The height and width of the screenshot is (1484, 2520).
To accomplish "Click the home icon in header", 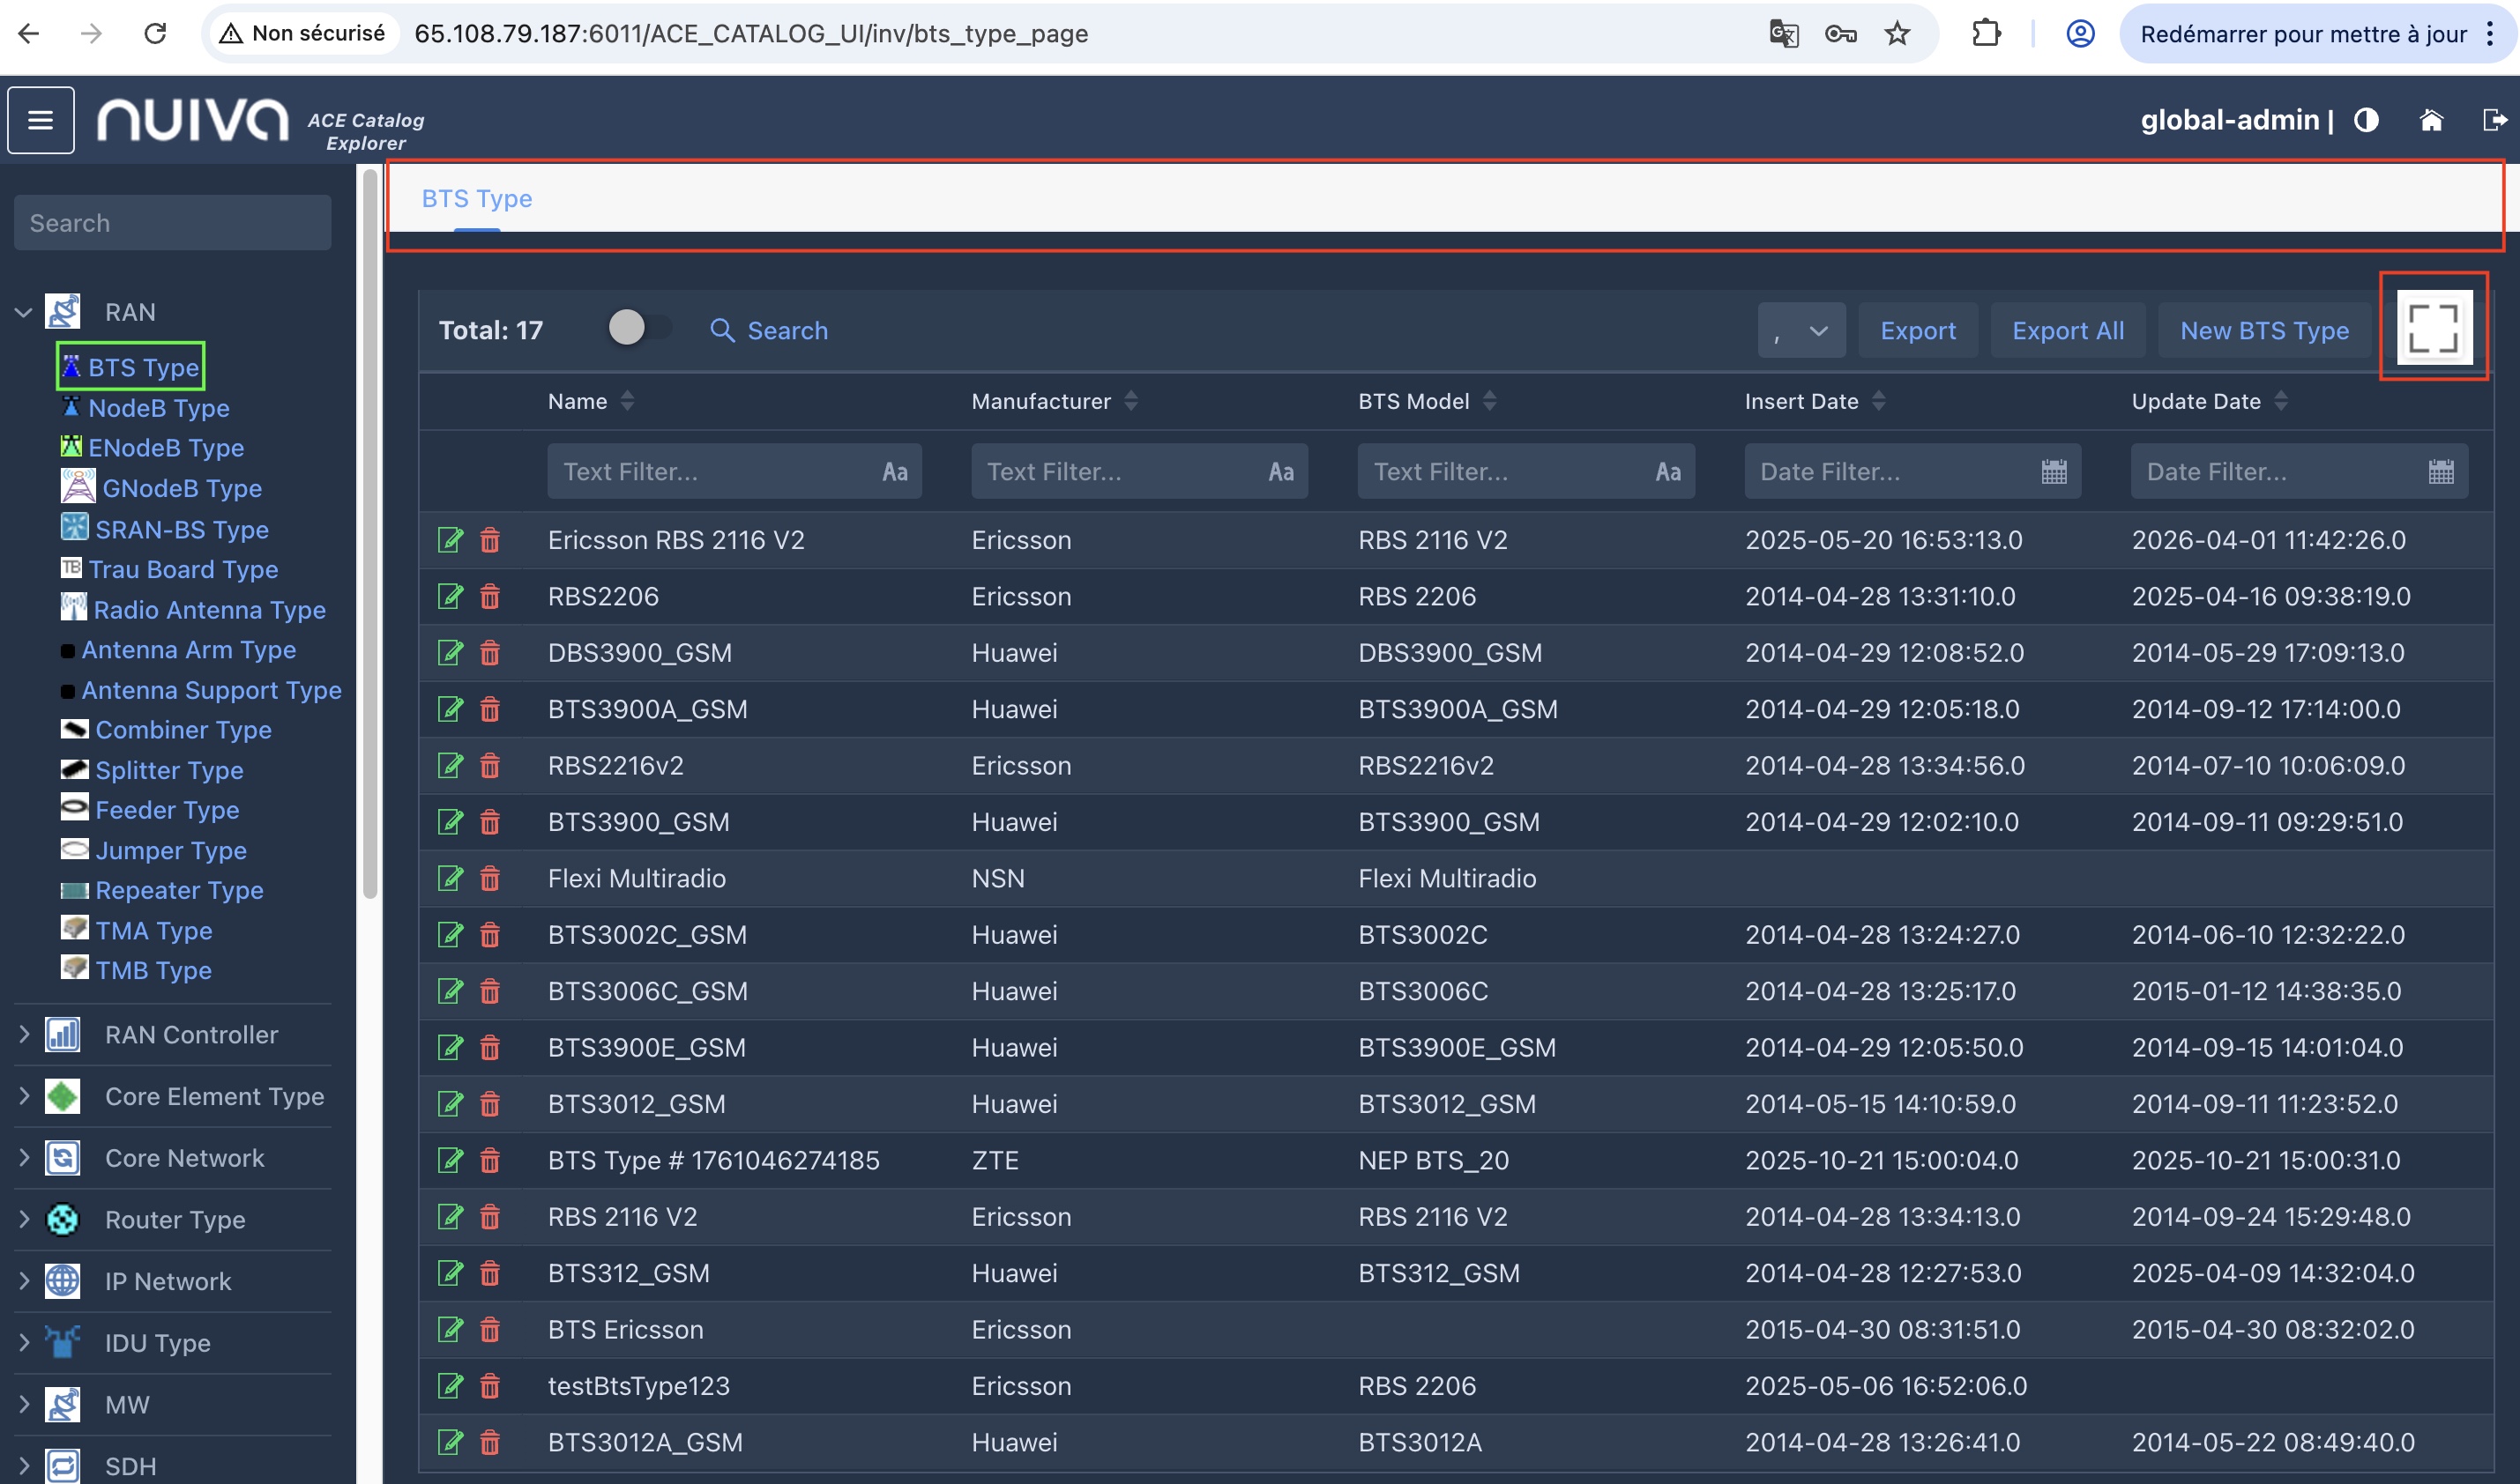I will (2431, 121).
